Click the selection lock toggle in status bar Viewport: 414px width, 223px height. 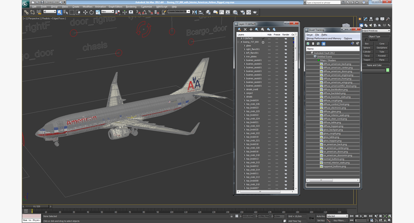(231, 216)
